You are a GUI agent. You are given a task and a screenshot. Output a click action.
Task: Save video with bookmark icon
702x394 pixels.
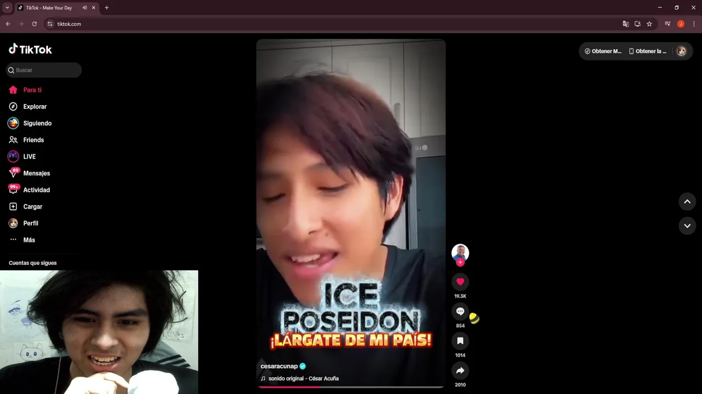(x=460, y=341)
